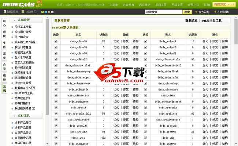The width and height of the screenshot is (238, 146).
Task: Open 系统基本参数 in the sidebar
Action: pyautogui.click(x=23, y=27)
